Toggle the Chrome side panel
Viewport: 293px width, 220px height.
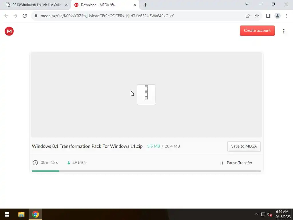(268, 16)
